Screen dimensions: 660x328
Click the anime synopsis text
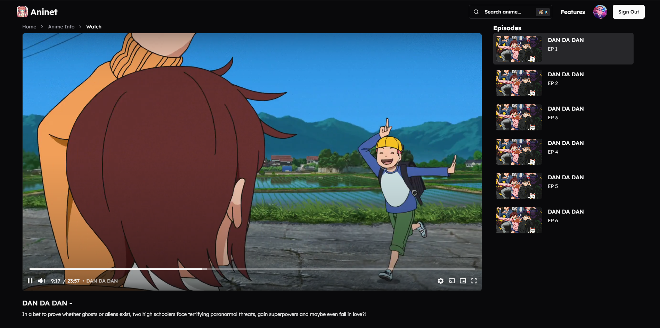[x=194, y=314]
